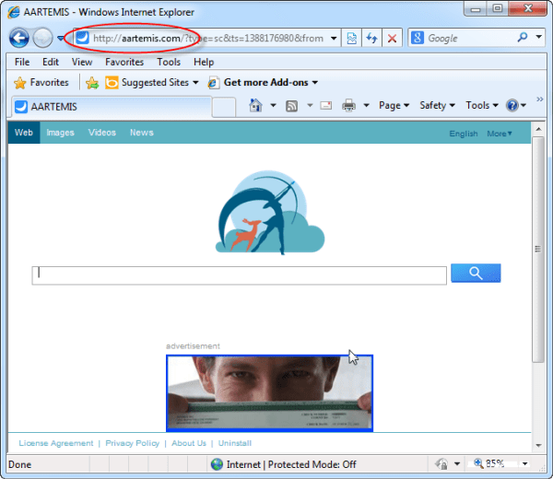
Task: Open the Tools command bar menu
Action: click(x=482, y=105)
